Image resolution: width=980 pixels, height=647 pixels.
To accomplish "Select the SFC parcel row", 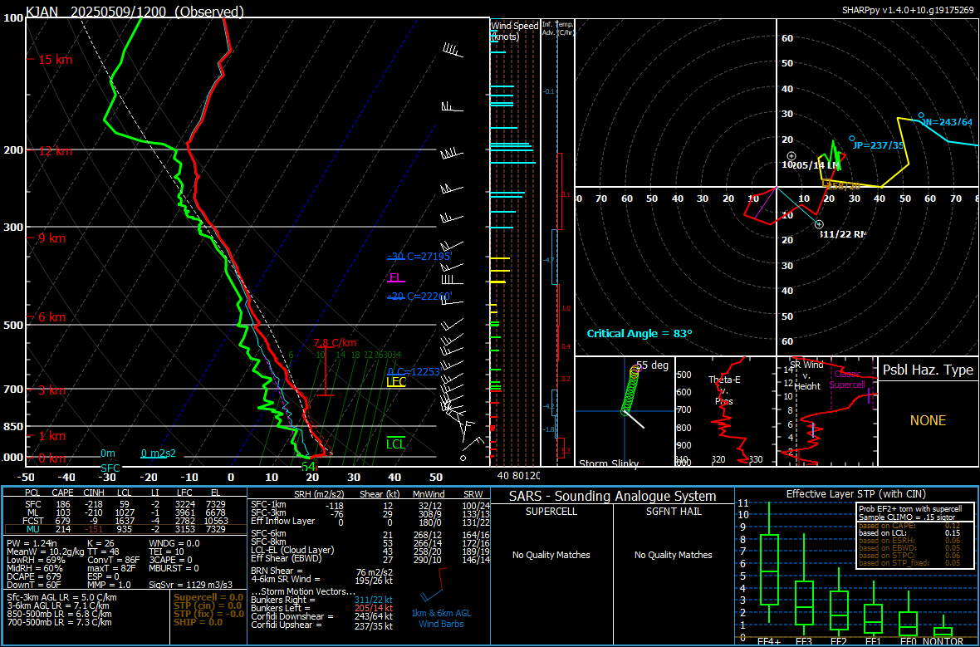I will click(125, 504).
